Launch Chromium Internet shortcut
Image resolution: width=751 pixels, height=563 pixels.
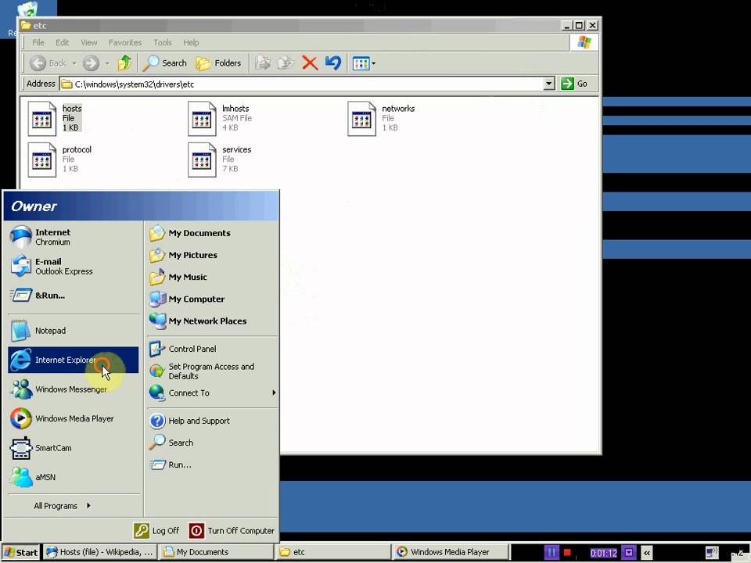coord(74,237)
